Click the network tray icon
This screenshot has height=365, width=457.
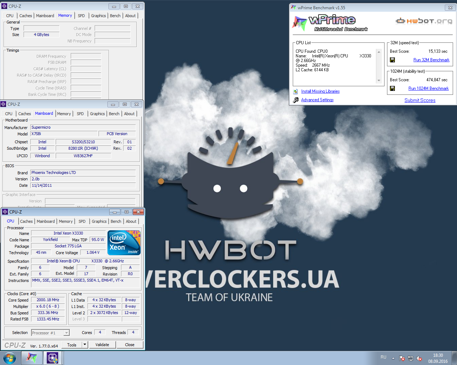411,358
